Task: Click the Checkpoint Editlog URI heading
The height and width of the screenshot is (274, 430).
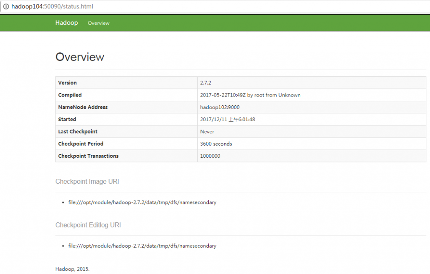Action: [x=88, y=225]
